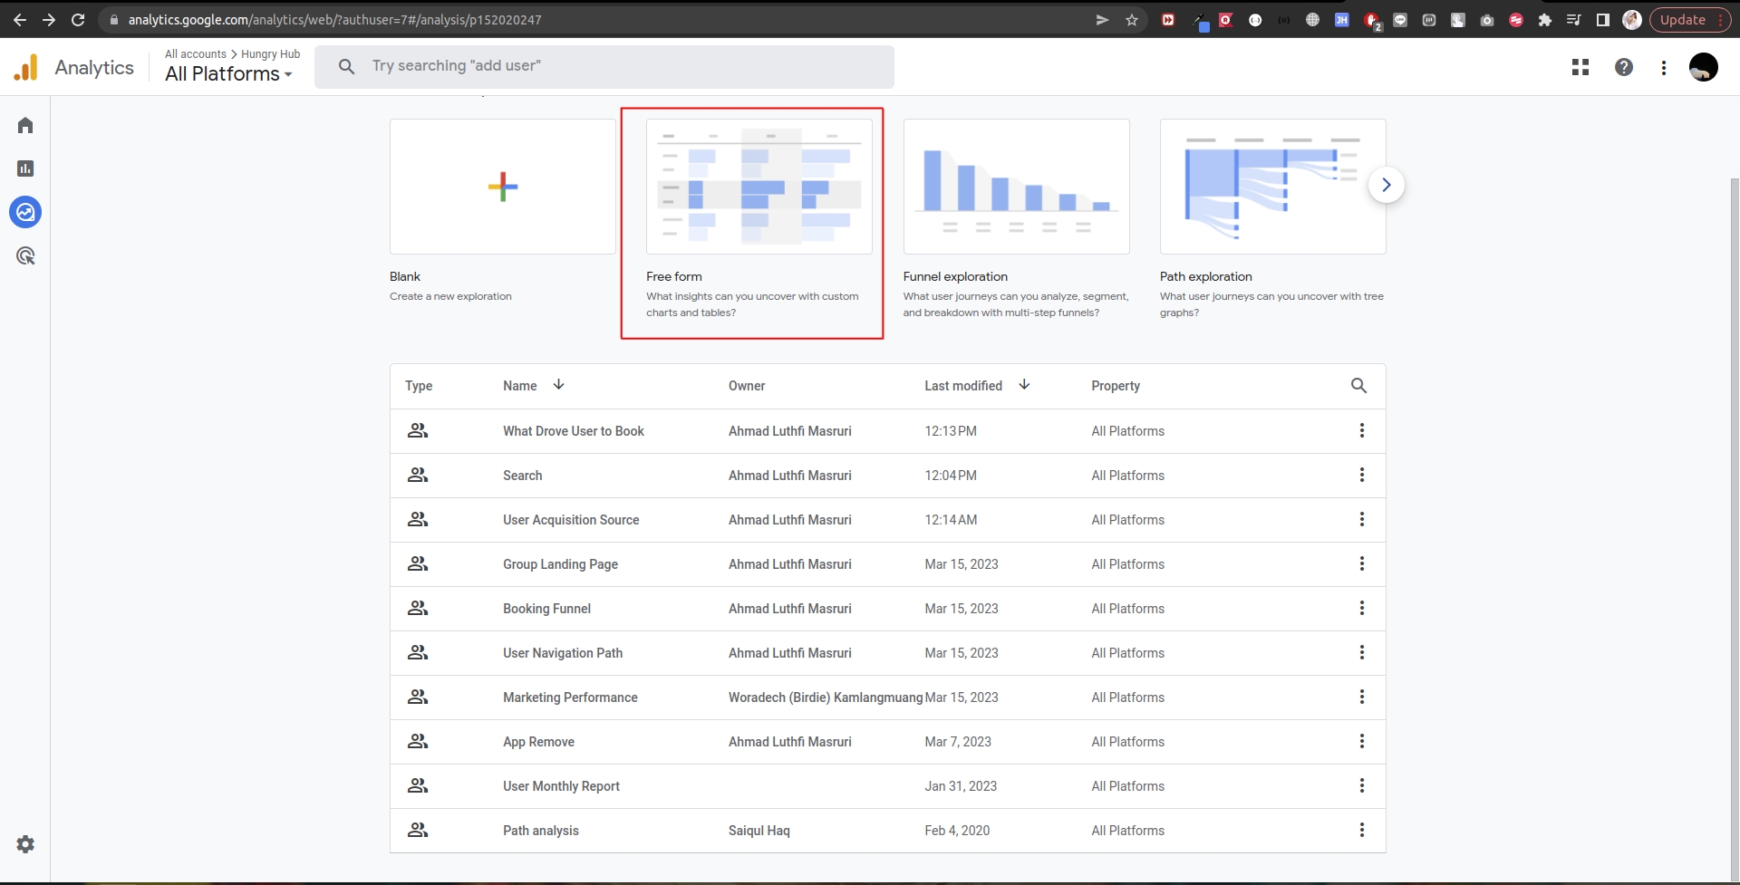
Task: Open the Help question mark icon
Action: (x=1624, y=67)
